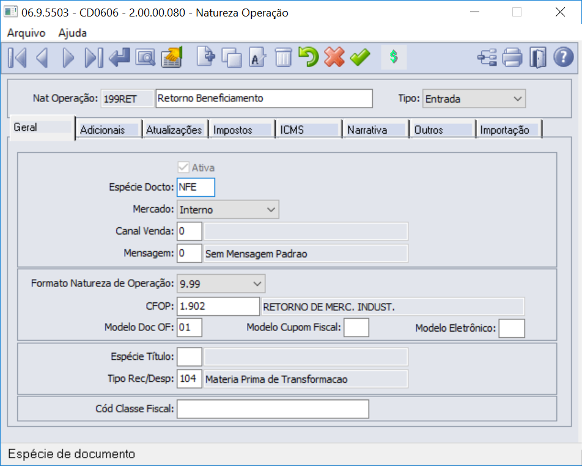Exit program via door icon

pyautogui.click(x=538, y=57)
